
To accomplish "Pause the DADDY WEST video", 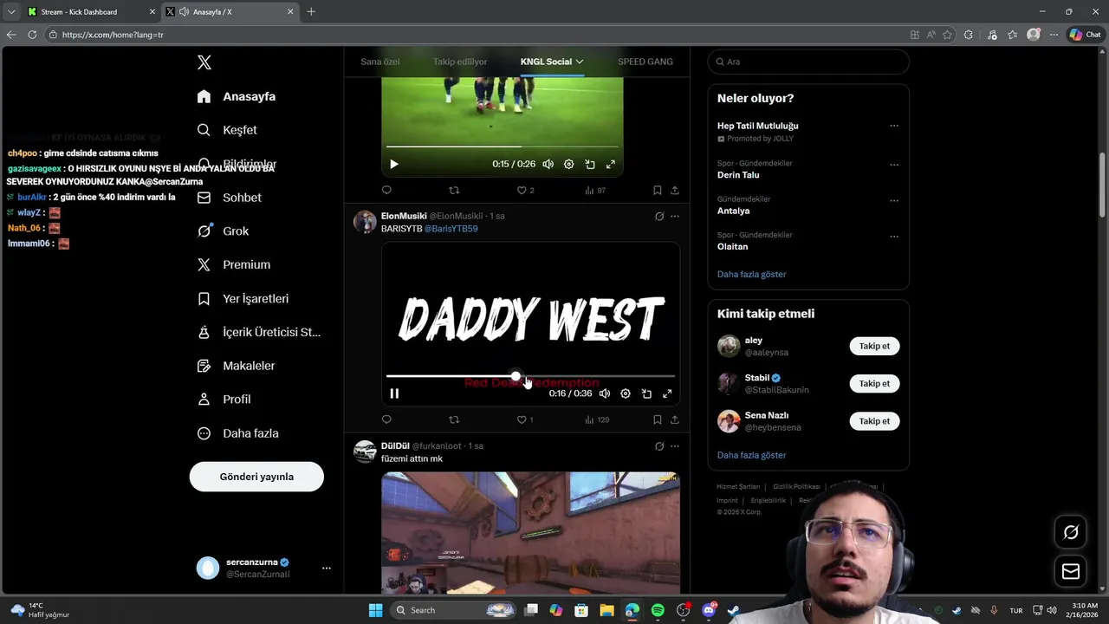I will pos(394,393).
